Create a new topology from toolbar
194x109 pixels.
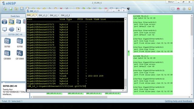tap(5, 9)
